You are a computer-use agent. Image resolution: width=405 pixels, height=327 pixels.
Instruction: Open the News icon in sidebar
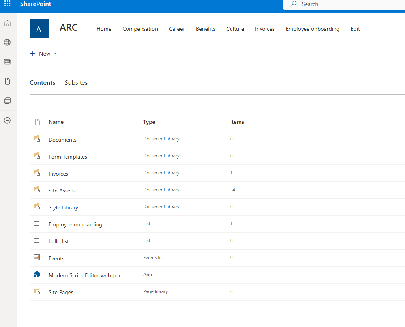click(x=7, y=62)
